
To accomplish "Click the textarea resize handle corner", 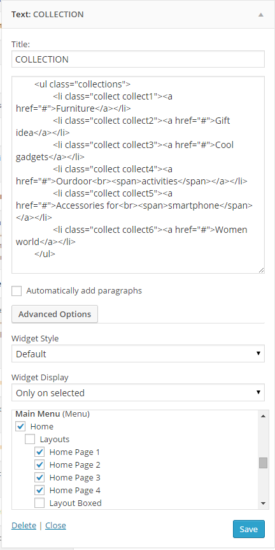I will click(262, 270).
